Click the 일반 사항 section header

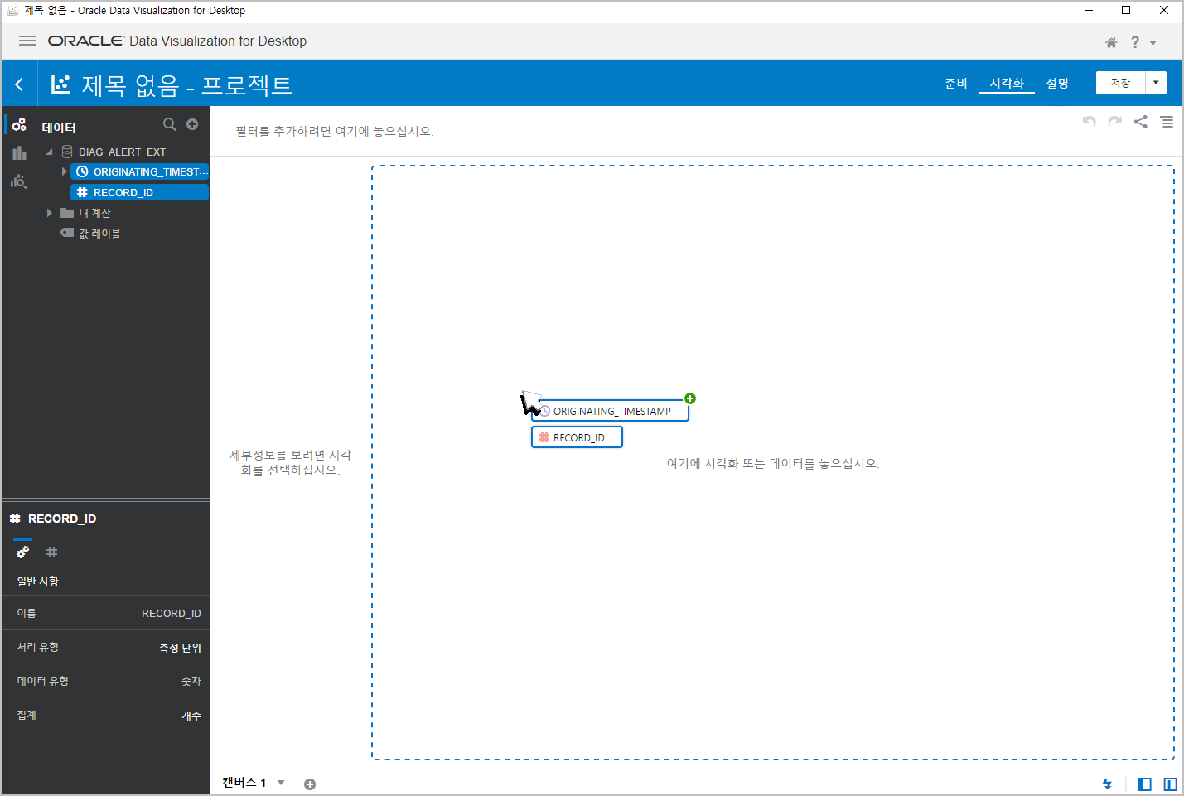38,581
